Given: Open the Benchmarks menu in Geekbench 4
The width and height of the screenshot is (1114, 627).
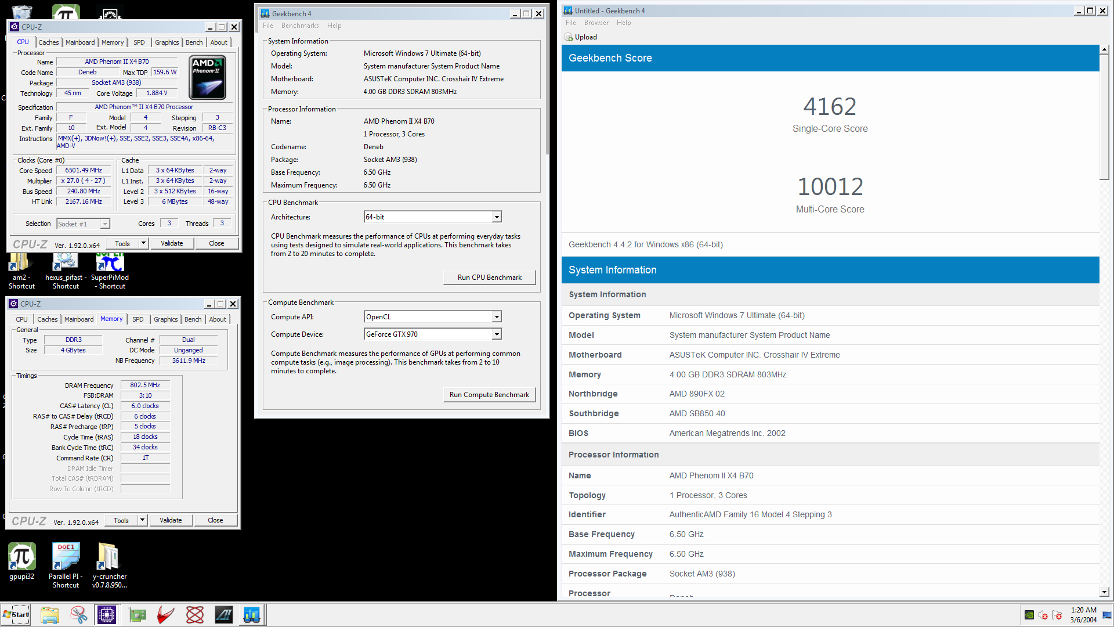Looking at the screenshot, I should point(300,26).
